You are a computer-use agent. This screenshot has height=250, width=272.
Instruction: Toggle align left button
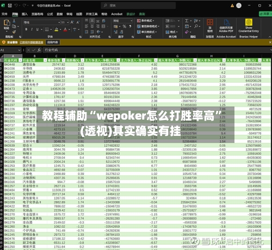point(86,27)
